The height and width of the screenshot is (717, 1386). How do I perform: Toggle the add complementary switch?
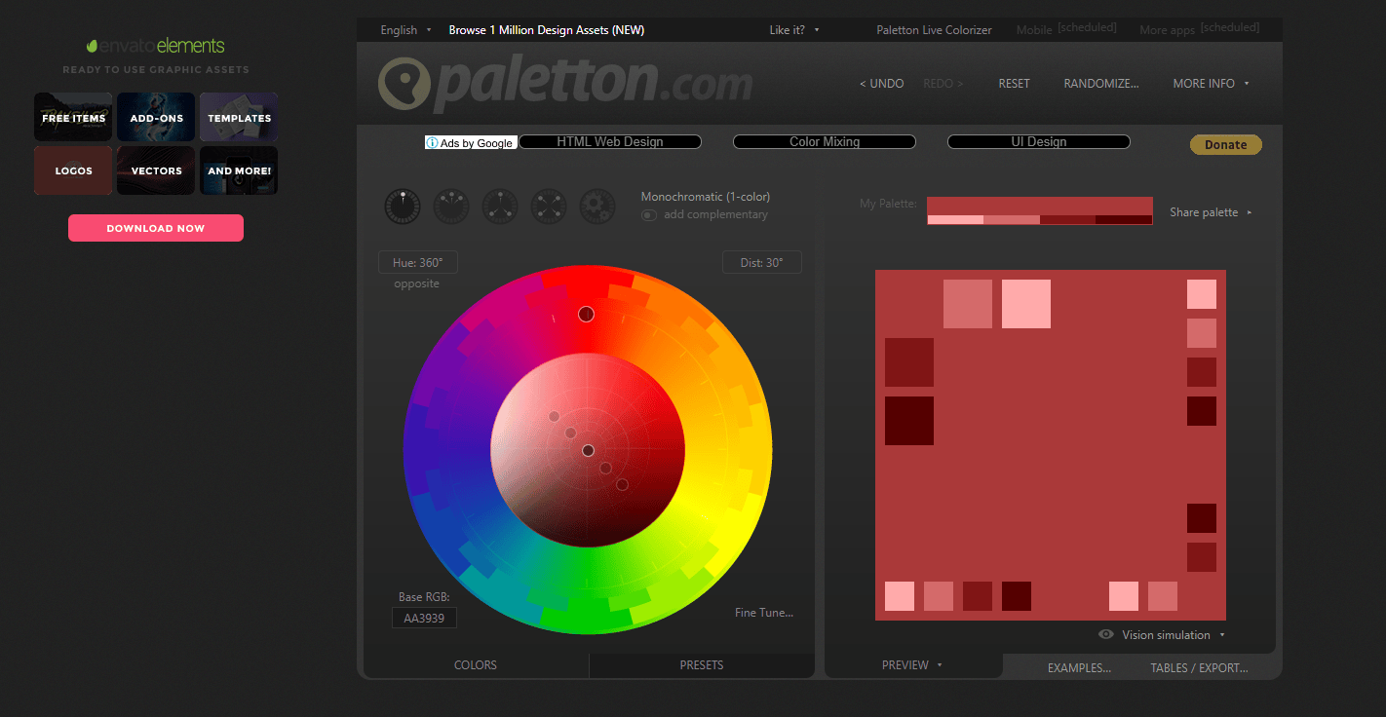pos(648,214)
